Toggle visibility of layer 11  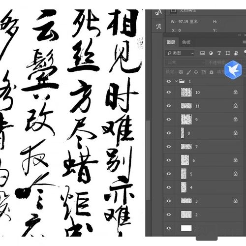coord(169,106)
